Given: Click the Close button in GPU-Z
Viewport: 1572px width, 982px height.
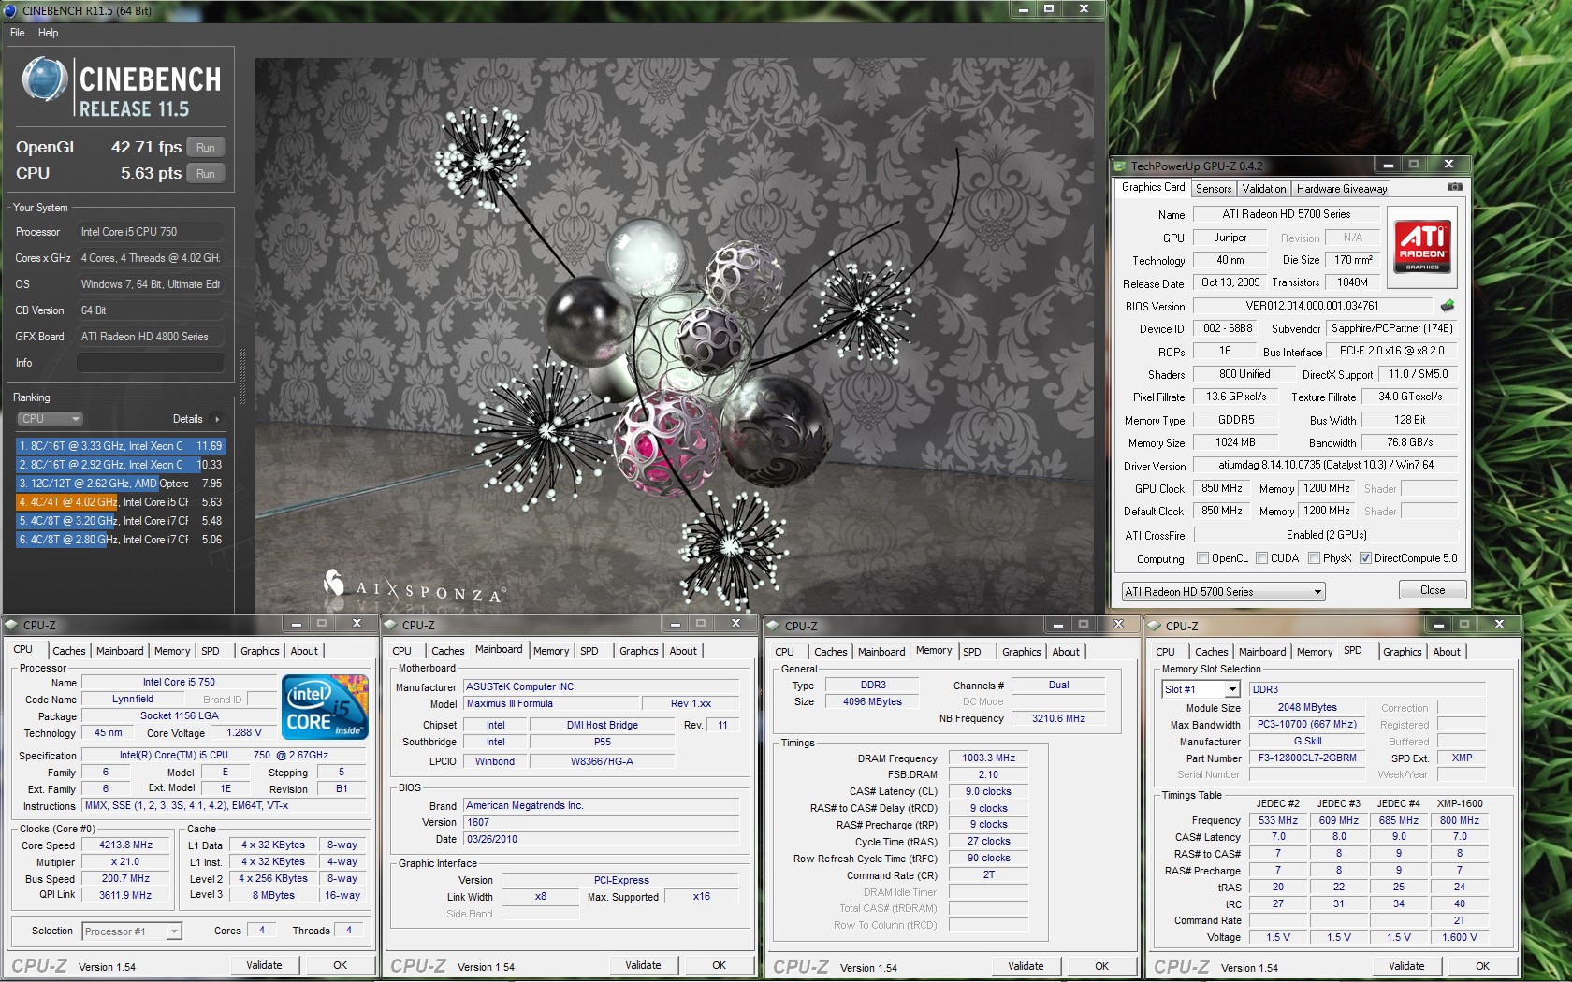Looking at the screenshot, I should tap(1433, 590).
